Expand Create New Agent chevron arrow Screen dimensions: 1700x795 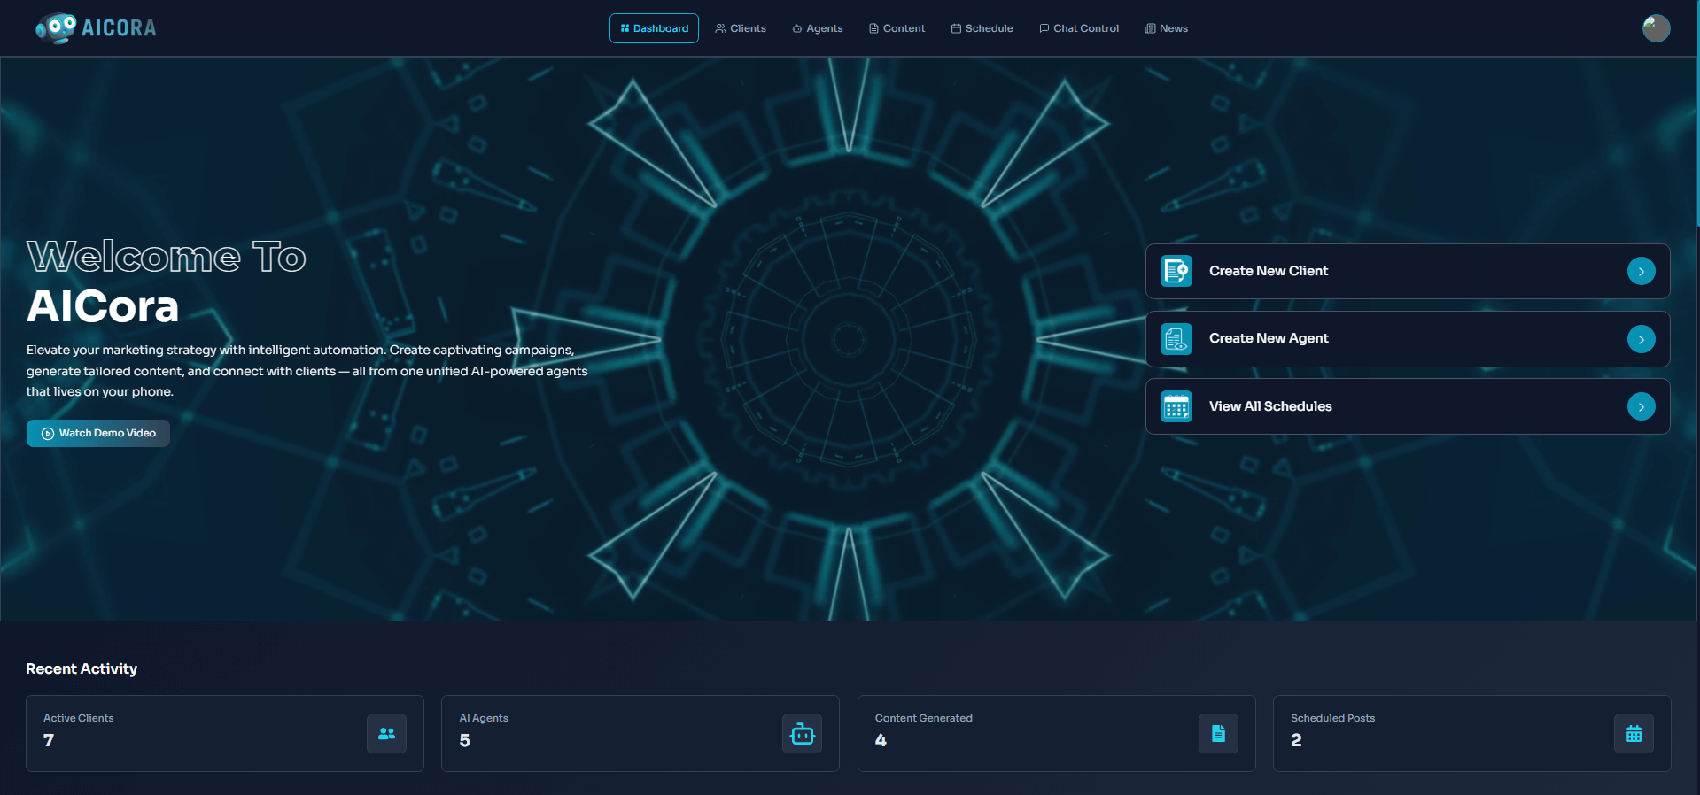[1641, 339]
